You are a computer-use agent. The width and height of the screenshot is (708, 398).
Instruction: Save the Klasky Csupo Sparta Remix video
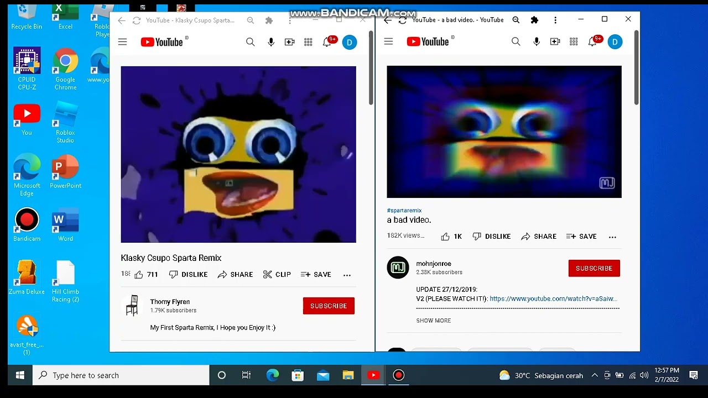tap(316, 274)
